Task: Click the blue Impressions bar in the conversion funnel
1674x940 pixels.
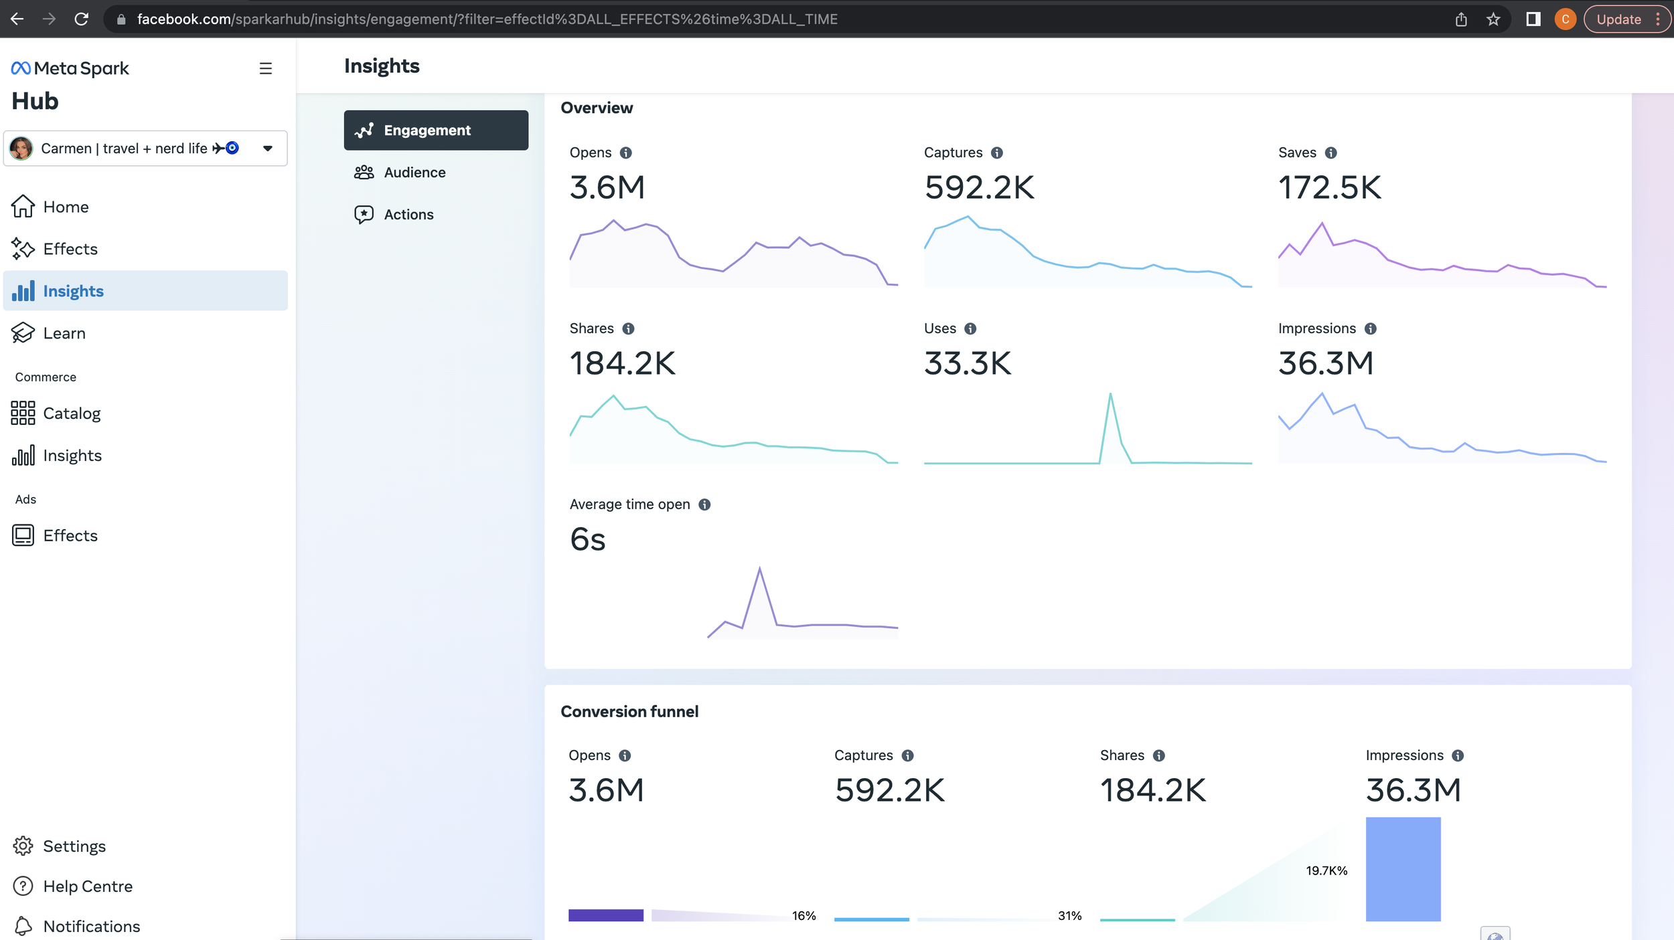Action: (x=1402, y=868)
